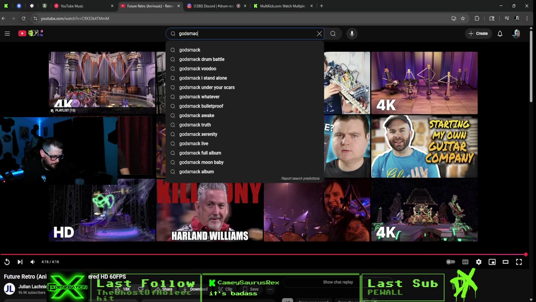
Task: Choose "godsmack under your scars" suggestion
Action: [x=245, y=87]
